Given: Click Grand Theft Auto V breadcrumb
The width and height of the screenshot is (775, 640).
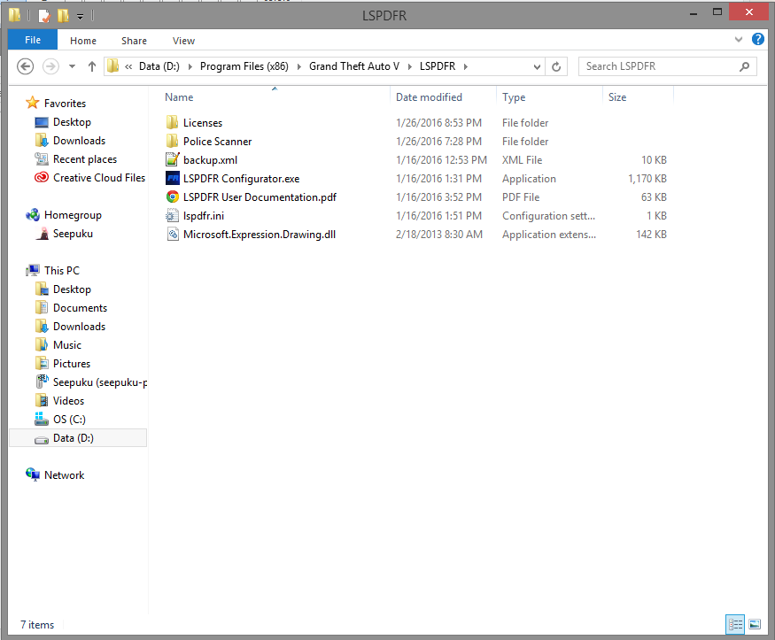Looking at the screenshot, I should (x=354, y=66).
